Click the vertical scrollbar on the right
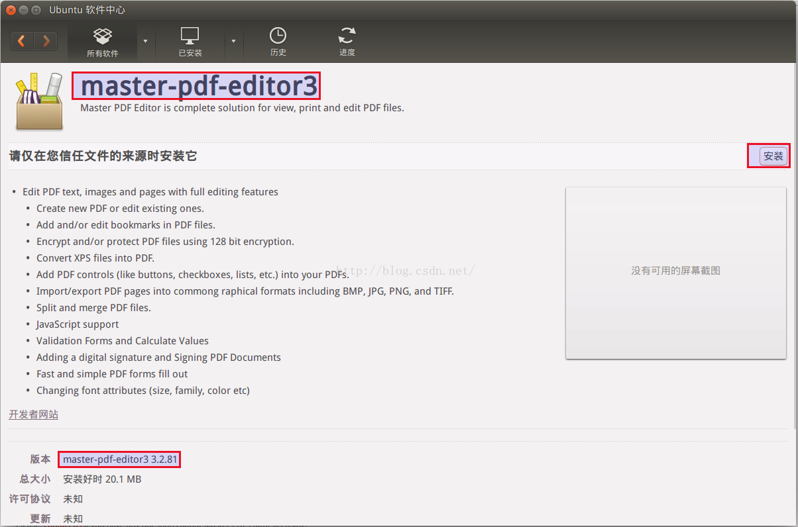 794,245
